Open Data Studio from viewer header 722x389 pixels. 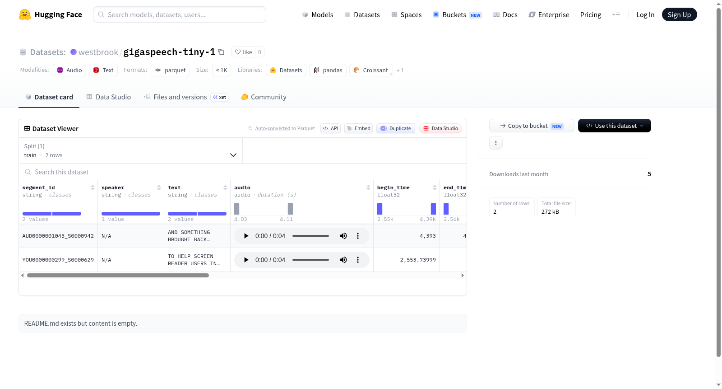(440, 128)
